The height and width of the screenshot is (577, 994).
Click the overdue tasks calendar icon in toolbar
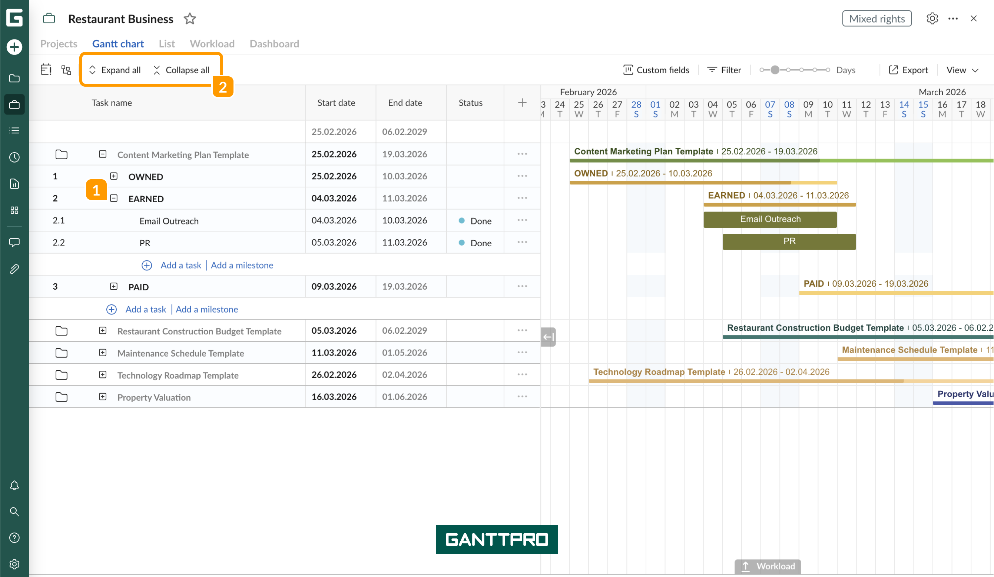pos(46,70)
